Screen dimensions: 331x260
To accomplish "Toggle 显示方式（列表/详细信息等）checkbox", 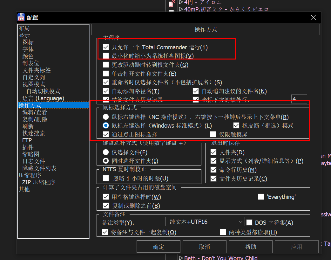I will (213, 161).
